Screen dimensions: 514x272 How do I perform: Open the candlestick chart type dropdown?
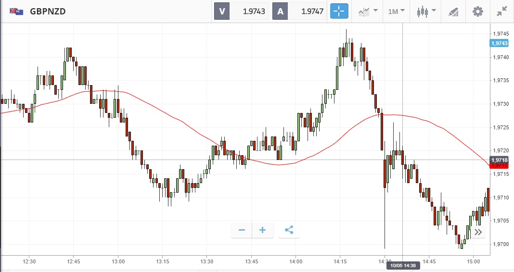click(x=426, y=11)
